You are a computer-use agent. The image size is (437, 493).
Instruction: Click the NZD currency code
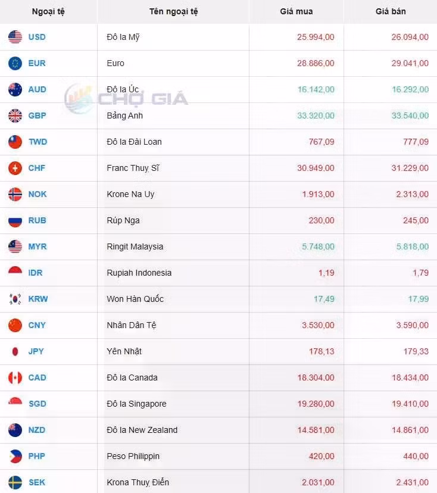pyautogui.click(x=37, y=430)
